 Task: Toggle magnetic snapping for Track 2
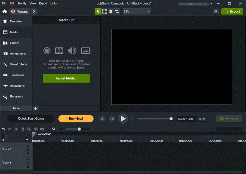[28, 150]
